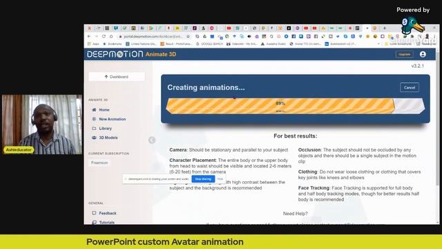Click the Face Tracking tip text
This screenshot has height=249, width=442.
359,194
